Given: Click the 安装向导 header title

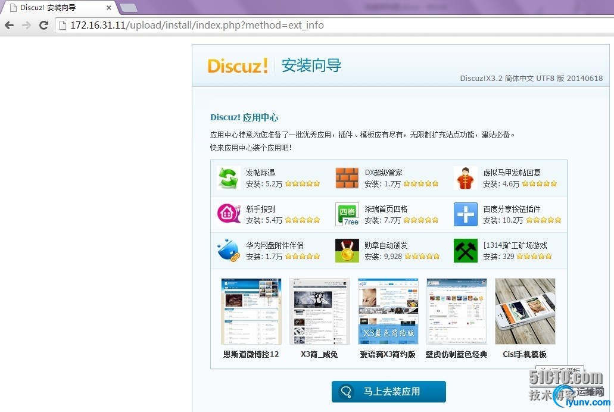Looking at the screenshot, I should pos(311,65).
